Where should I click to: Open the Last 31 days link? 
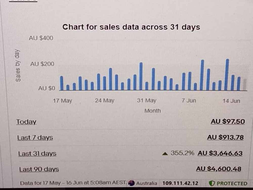point(37,154)
